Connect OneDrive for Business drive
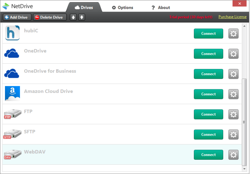This screenshot has height=174, width=250. click(209, 74)
